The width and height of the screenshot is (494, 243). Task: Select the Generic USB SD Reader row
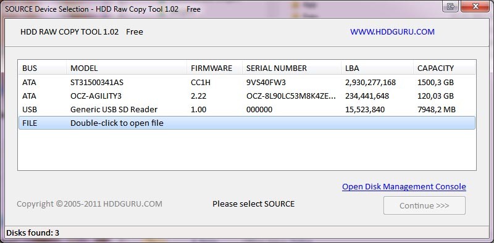[246, 109]
